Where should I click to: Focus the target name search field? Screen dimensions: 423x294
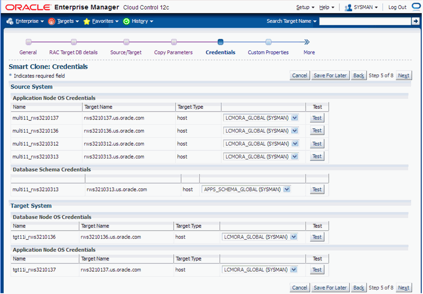[x=365, y=21]
